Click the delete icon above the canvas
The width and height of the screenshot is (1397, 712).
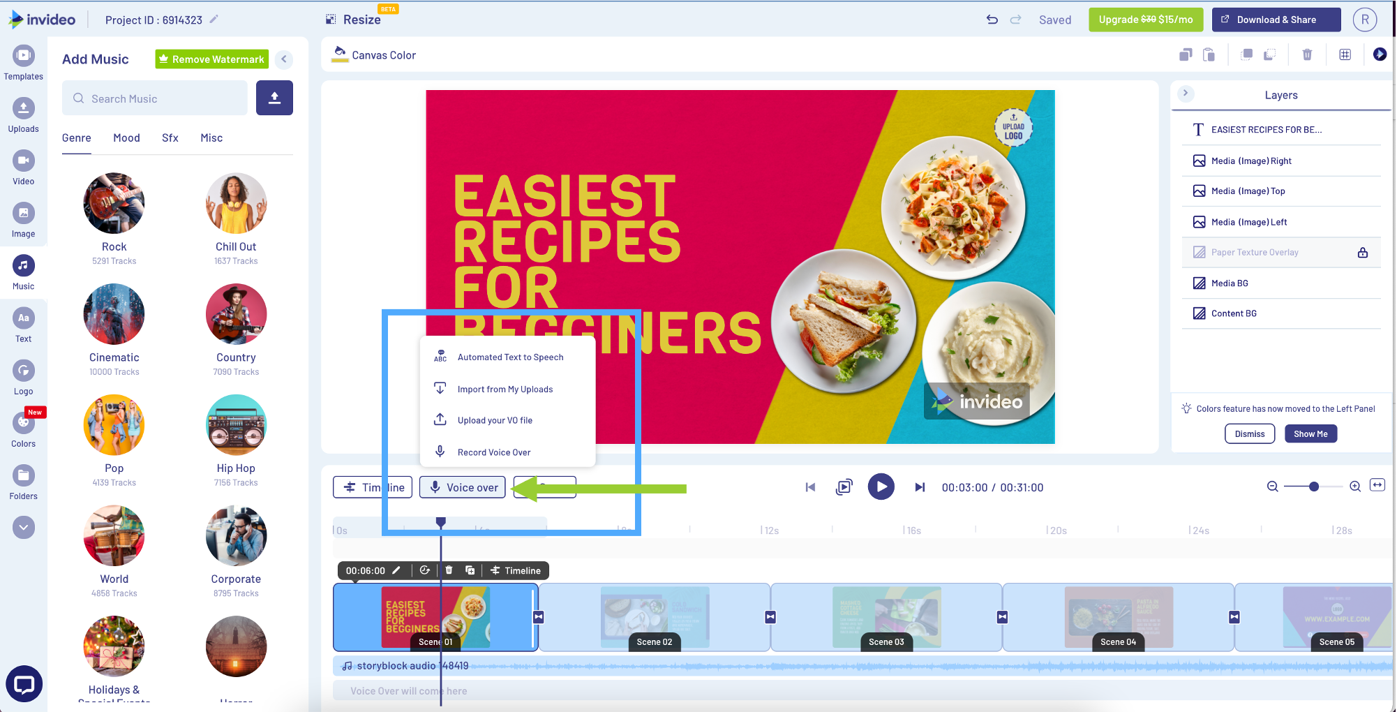(1307, 54)
